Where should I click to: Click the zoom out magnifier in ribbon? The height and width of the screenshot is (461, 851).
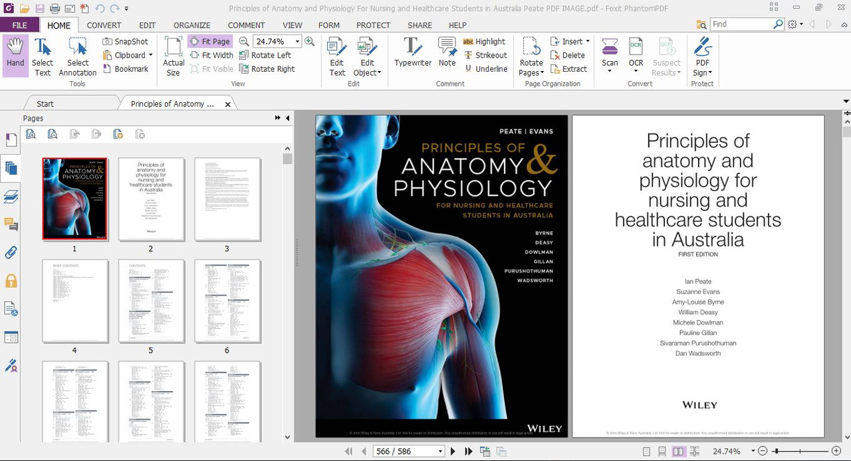(244, 41)
